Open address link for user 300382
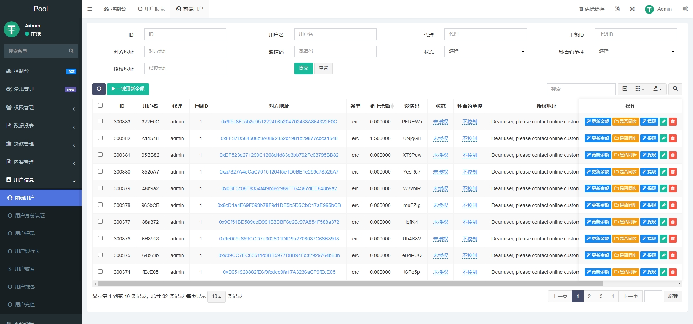 (x=279, y=138)
